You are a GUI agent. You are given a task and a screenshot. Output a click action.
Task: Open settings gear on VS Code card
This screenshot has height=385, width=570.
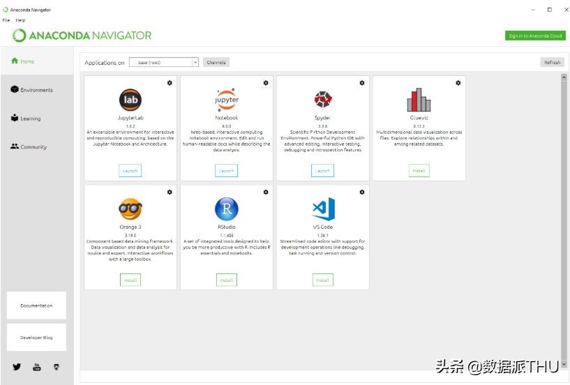tap(361, 192)
